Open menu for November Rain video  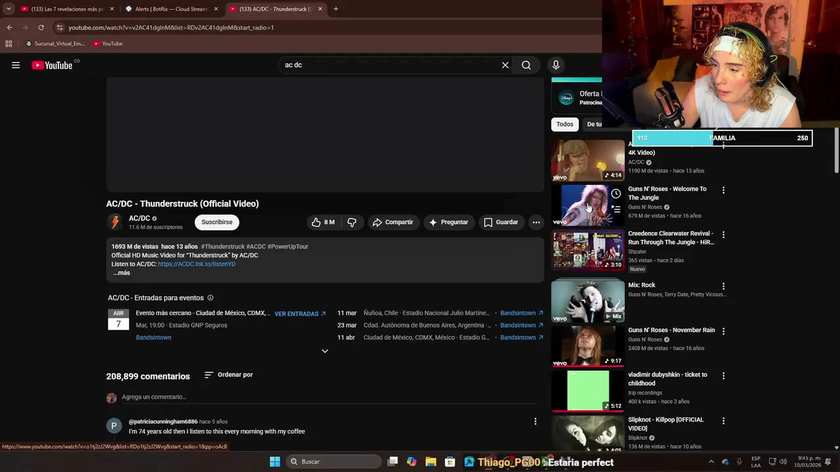click(x=723, y=331)
